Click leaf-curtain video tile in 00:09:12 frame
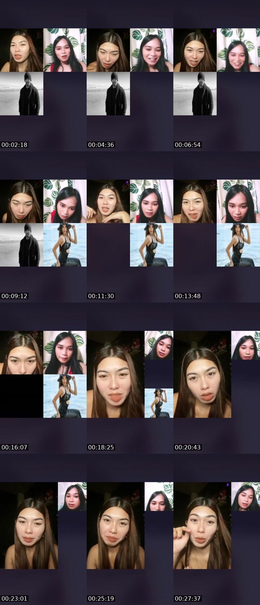 click(x=65, y=201)
